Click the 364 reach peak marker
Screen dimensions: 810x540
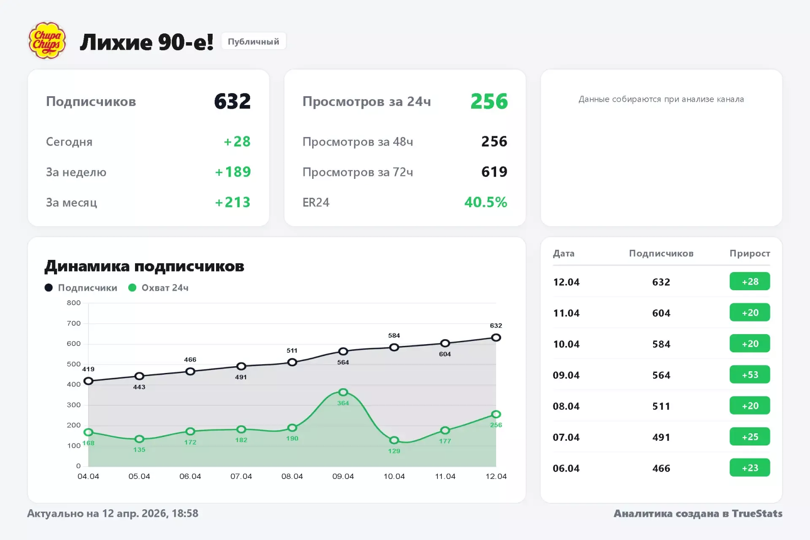click(343, 392)
